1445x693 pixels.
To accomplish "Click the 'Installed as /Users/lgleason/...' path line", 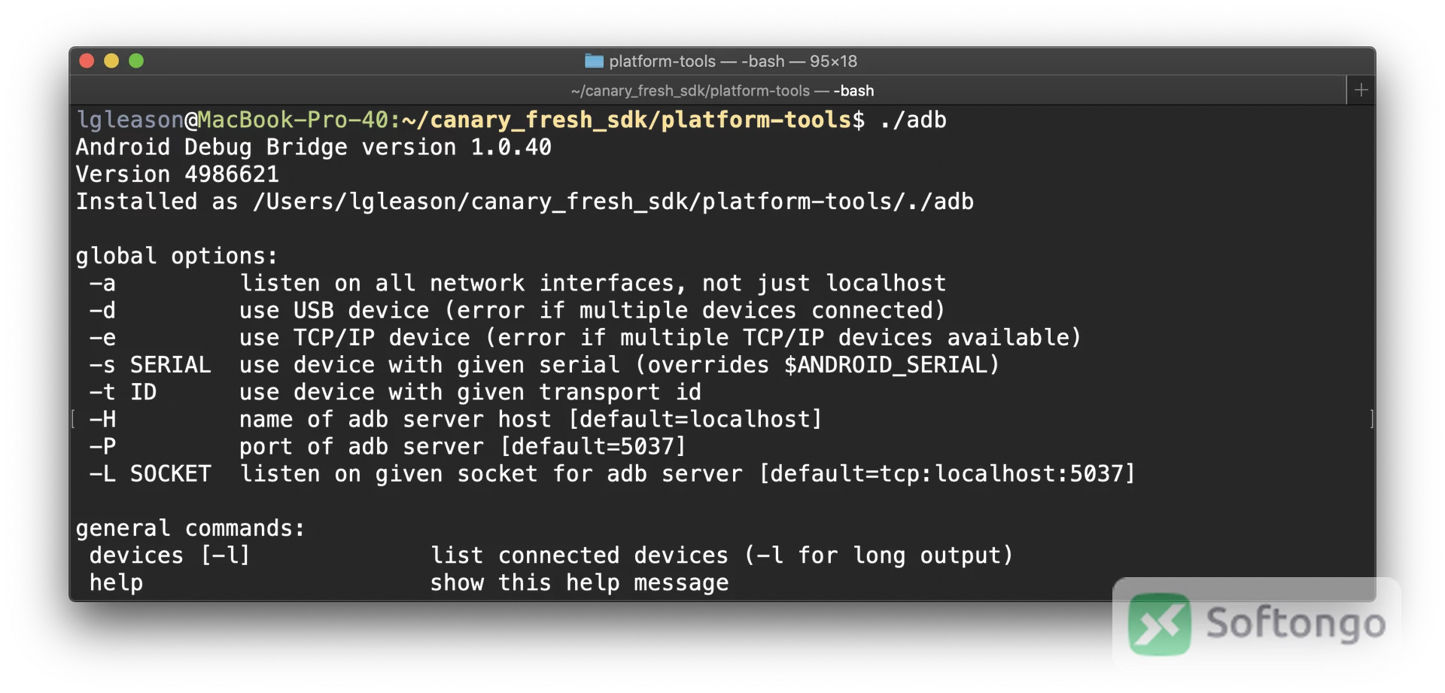I will (525, 201).
